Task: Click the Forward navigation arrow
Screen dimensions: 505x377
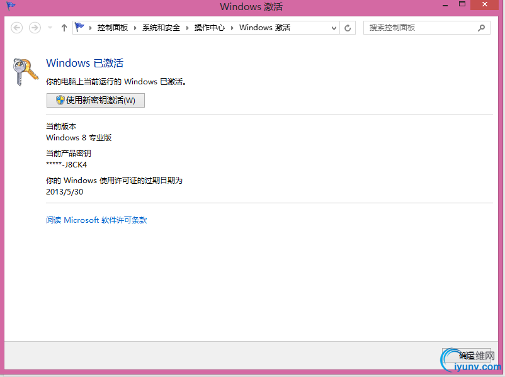Action: click(35, 28)
